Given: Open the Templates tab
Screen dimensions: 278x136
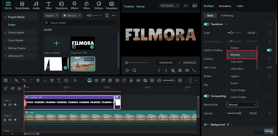Looking at the screenshot, I should click(x=112, y=6).
